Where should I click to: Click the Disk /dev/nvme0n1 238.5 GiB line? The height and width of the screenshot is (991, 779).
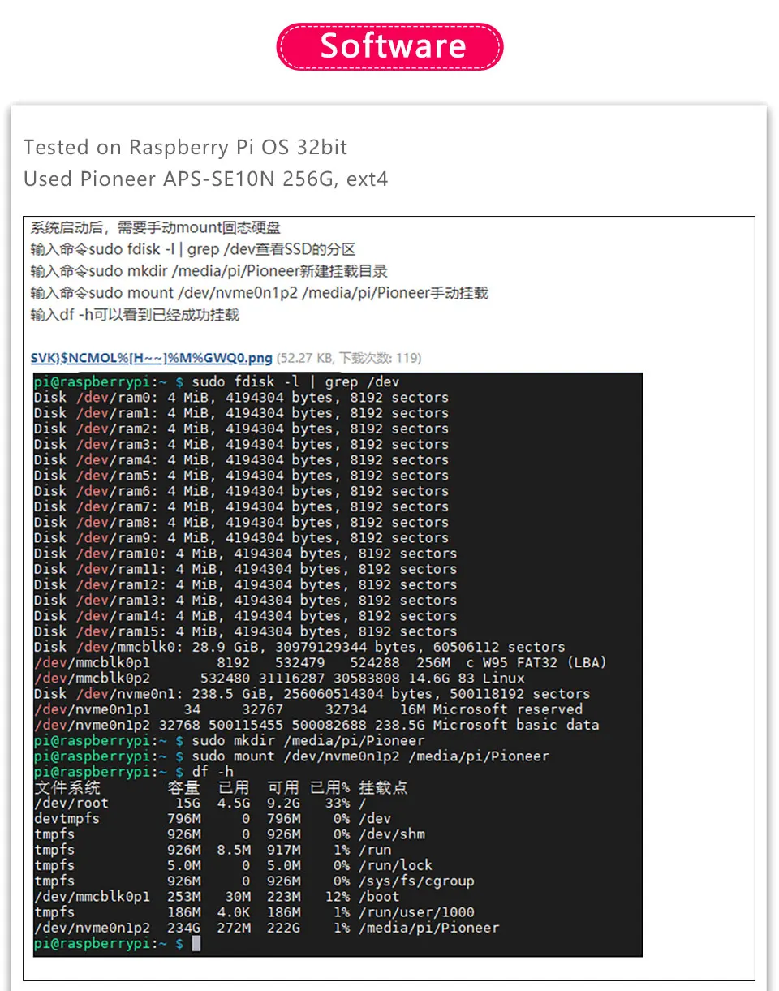pyautogui.click(x=312, y=694)
